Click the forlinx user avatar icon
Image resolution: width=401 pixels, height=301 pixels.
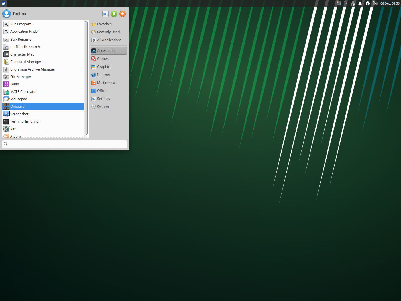(x=7, y=14)
